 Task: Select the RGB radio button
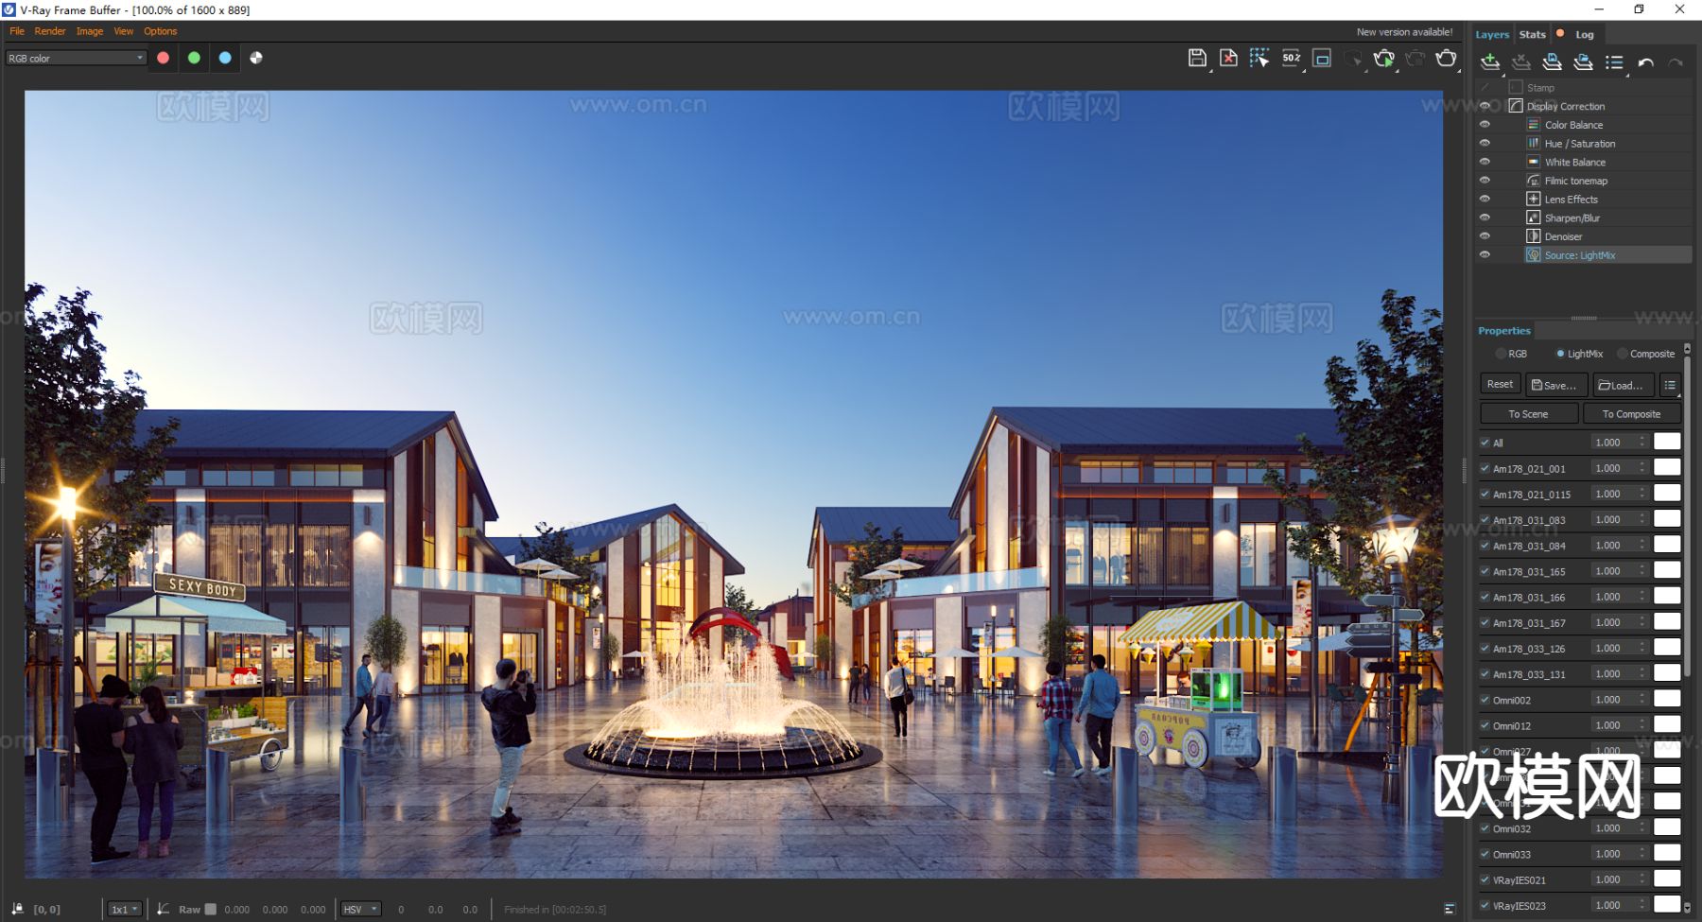pos(1501,354)
